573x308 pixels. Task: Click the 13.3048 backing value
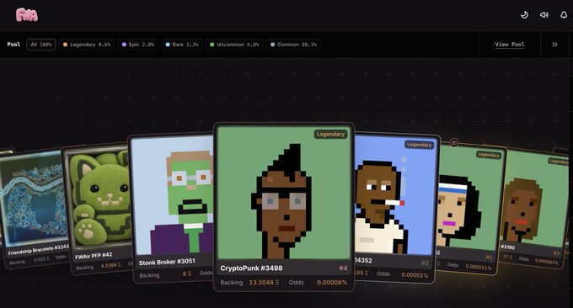click(264, 283)
